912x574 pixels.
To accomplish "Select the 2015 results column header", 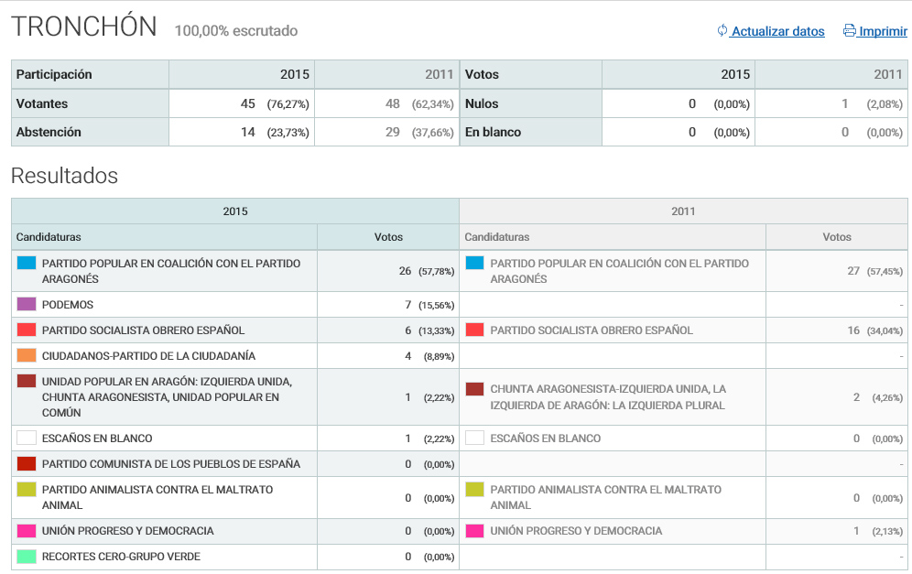I will (x=235, y=211).
